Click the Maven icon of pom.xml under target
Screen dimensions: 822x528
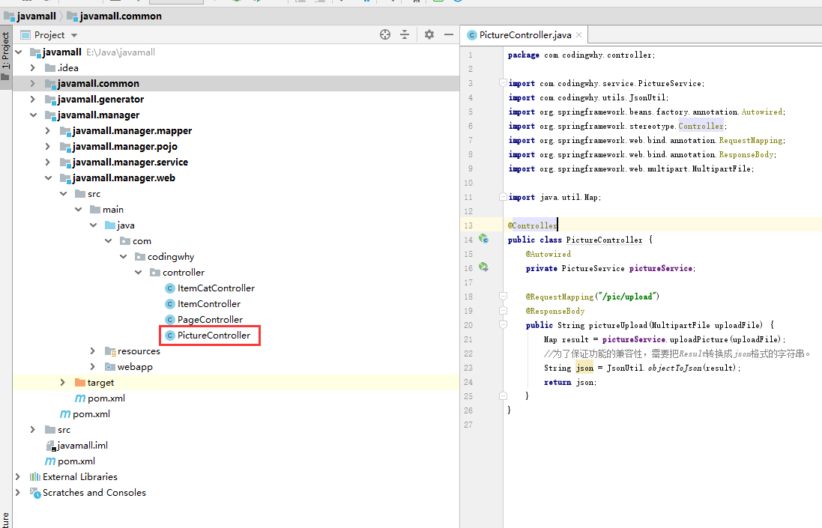tap(80, 398)
